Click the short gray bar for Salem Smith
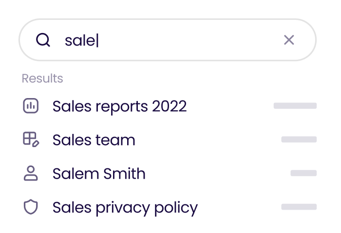The image size is (341, 233). 303,173
